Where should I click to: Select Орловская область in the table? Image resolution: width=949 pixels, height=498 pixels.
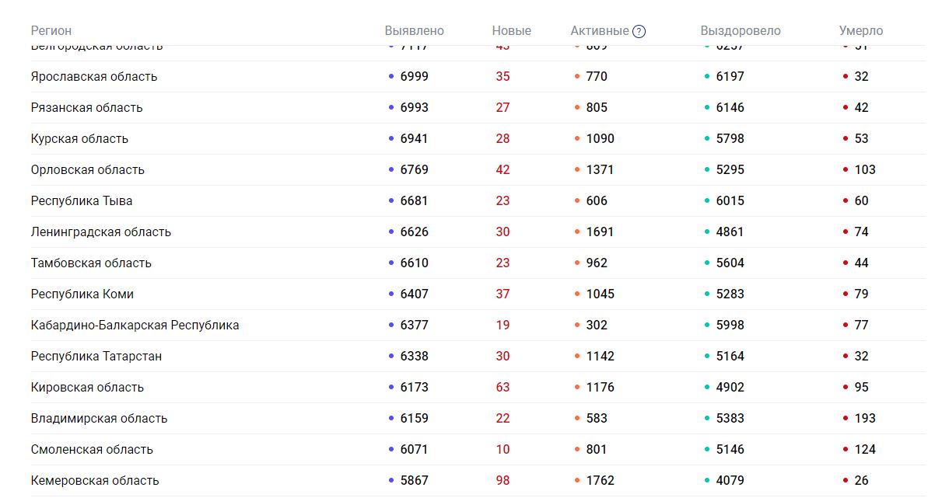[x=88, y=170]
